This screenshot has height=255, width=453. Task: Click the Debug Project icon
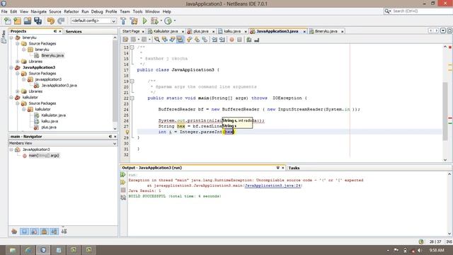(154, 21)
